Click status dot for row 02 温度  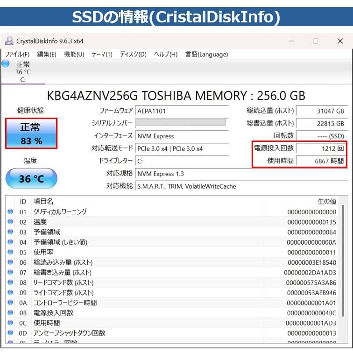pyautogui.click(x=10, y=221)
